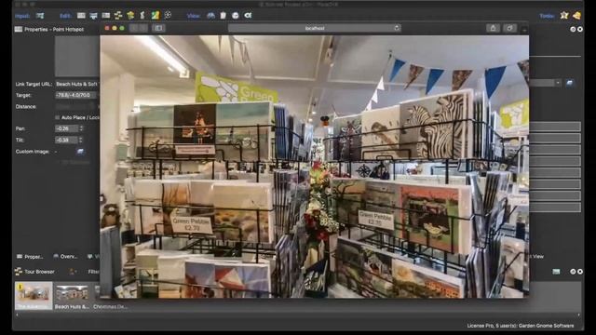
Task: Browse for a Custom Image file
Action: click(80, 152)
